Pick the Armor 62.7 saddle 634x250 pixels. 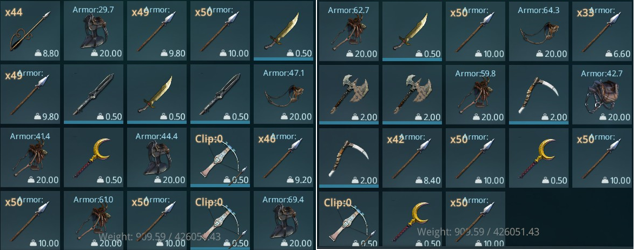(x=349, y=31)
